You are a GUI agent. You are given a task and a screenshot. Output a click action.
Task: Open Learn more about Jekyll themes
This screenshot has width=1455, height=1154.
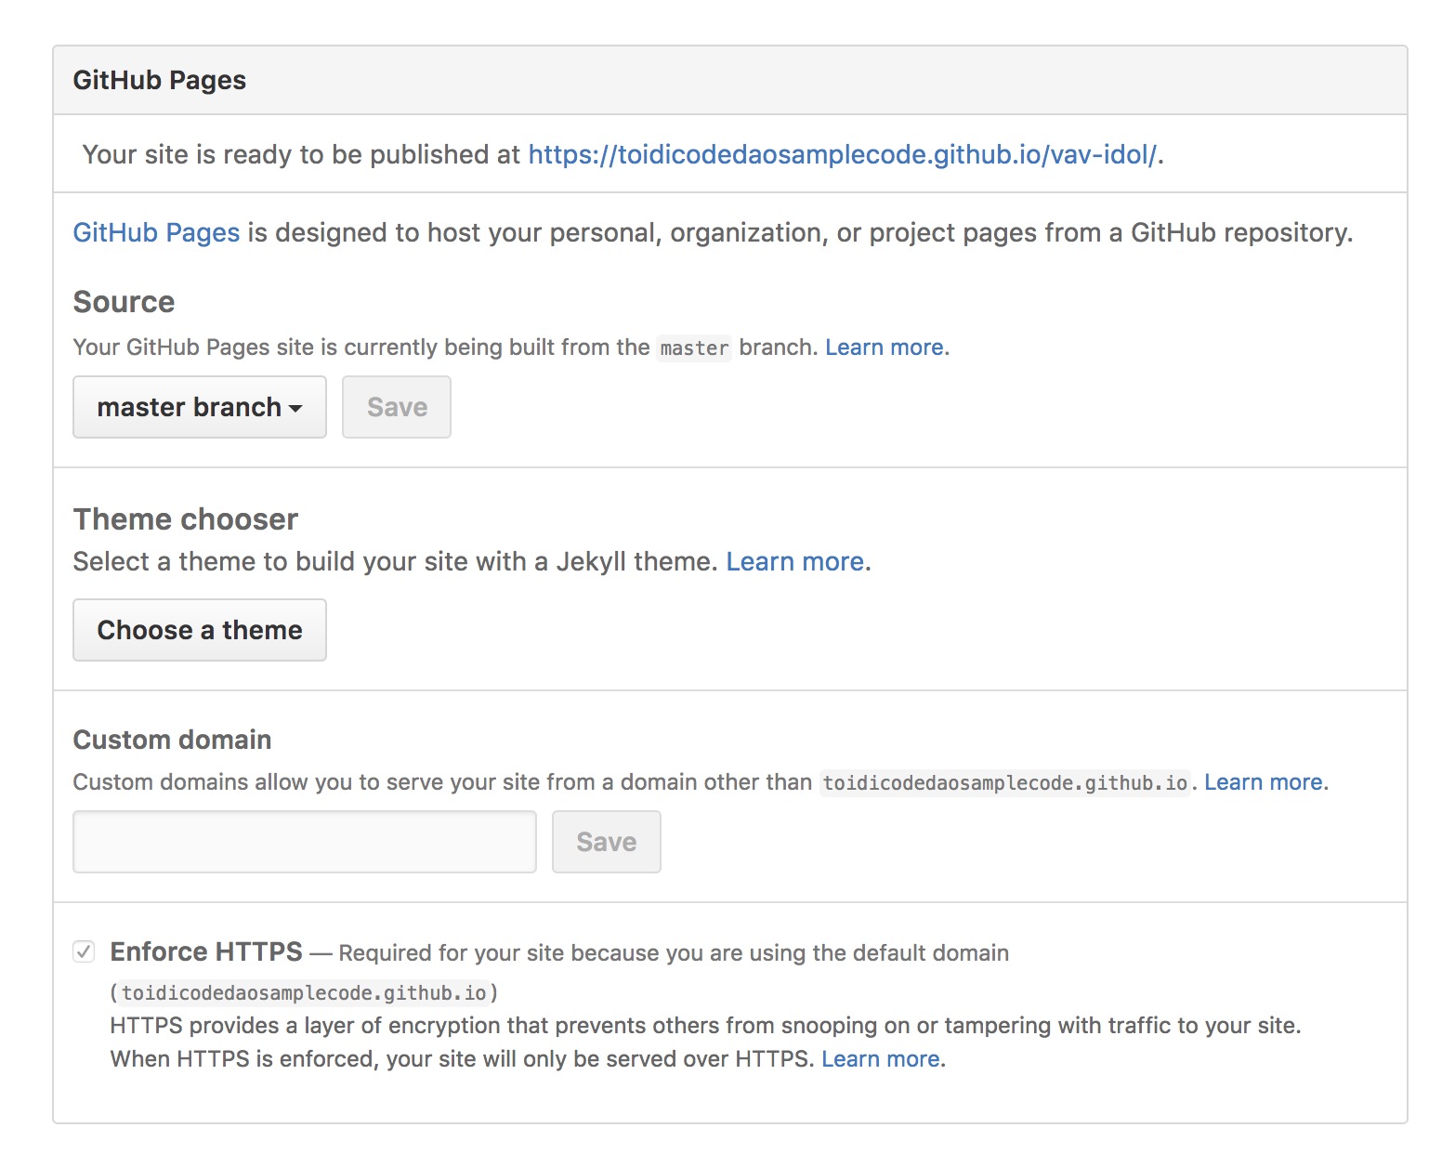[x=794, y=561]
